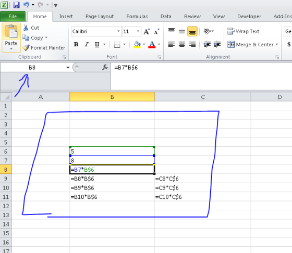This screenshot has width=292, height=253.
Task: Switch to the Developer tab
Action: click(x=249, y=16)
